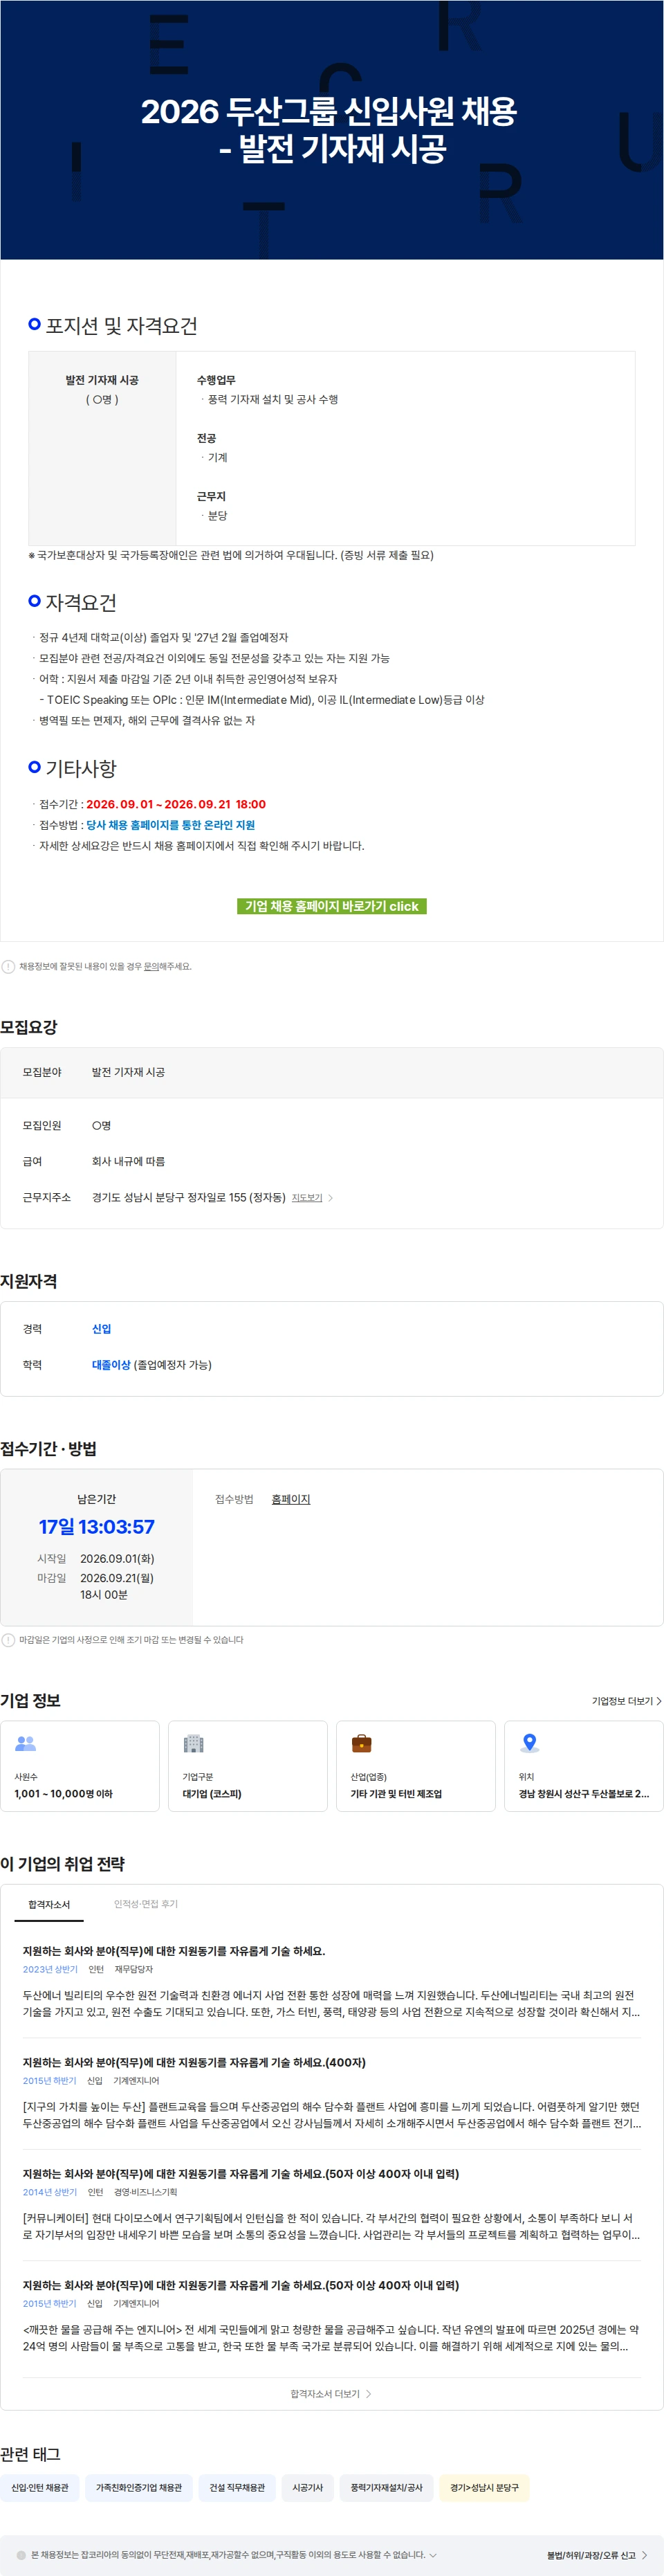This screenshot has width=664, height=2576.
Task: Click the 경기도 성남시 분당구 정자일로 155 address
Action: click(x=189, y=1197)
